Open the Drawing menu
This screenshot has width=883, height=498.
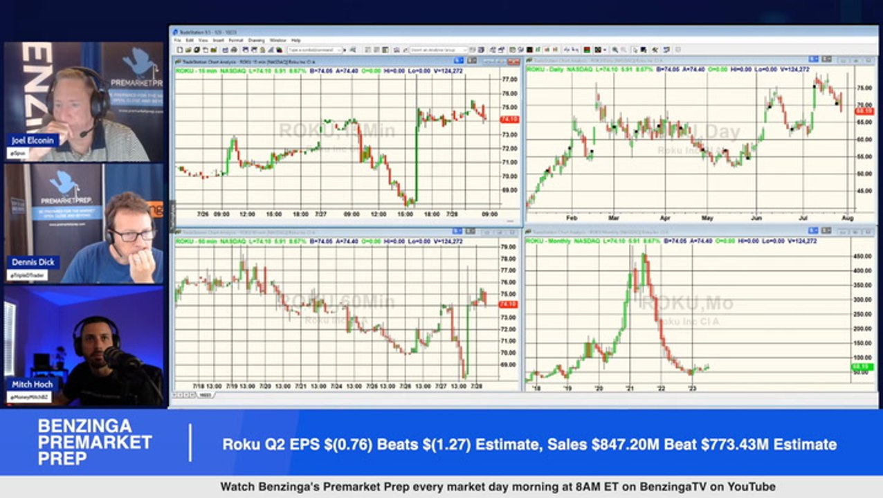pyautogui.click(x=256, y=40)
